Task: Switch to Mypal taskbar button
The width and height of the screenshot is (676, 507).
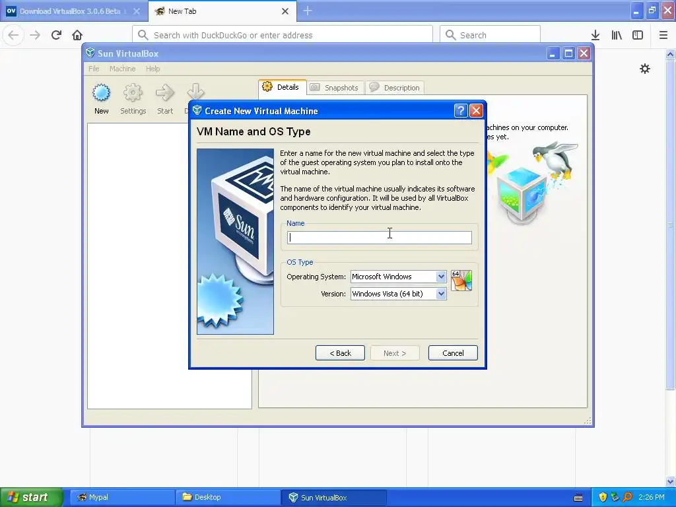Action: (122, 497)
